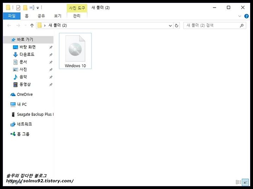253x189 pixels.
Task: Click the back navigation arrow
Action: point(9,26)
